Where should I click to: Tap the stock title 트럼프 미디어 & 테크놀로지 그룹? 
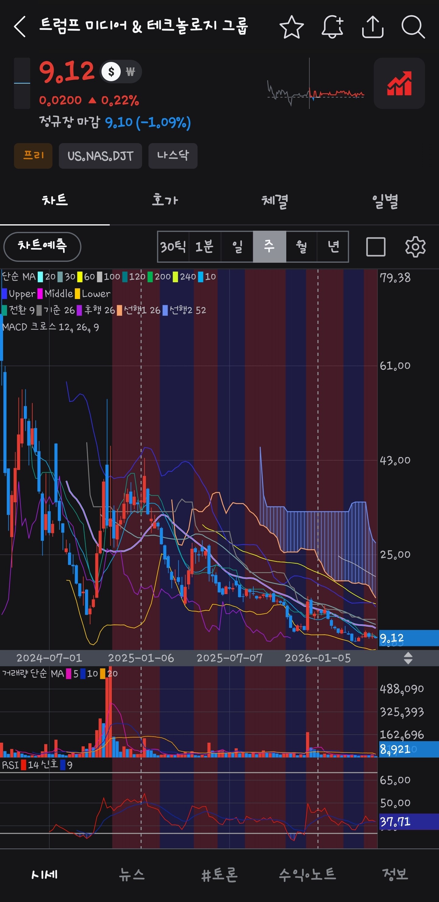[x=143, y=26]
